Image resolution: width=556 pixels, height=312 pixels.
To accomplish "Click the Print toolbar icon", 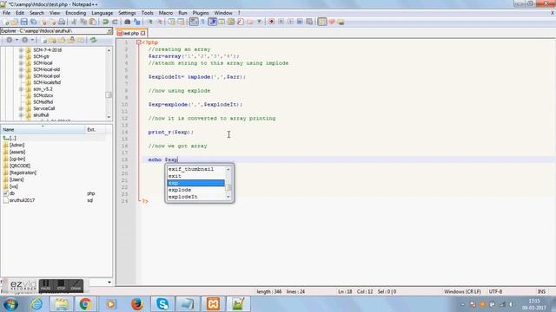I will coord(62,22).
